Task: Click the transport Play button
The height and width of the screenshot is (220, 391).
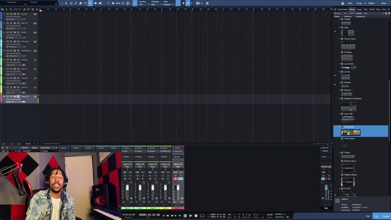Action: [191, 216]
